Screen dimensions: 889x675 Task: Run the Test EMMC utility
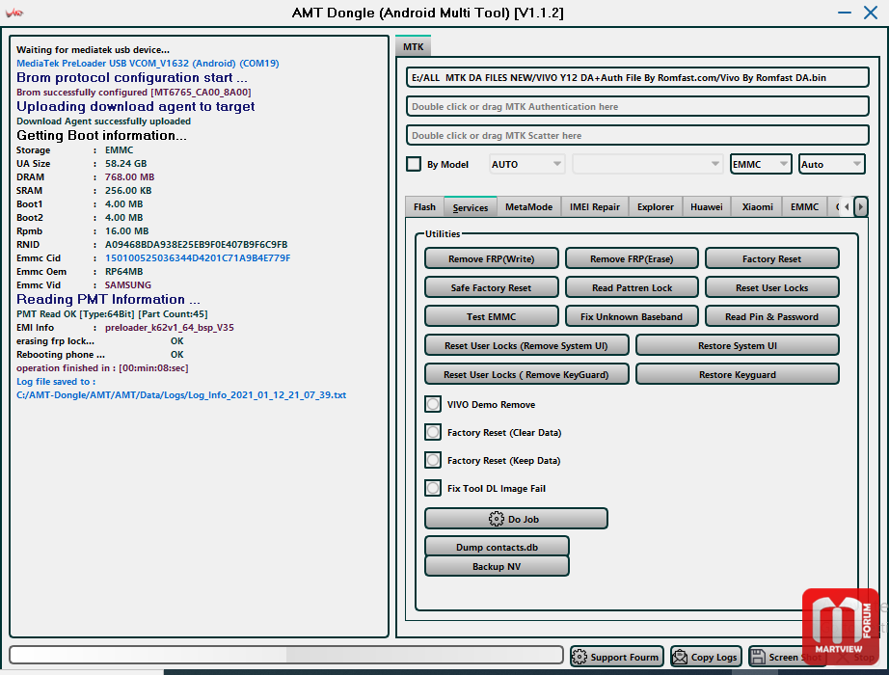coord(492,316)
